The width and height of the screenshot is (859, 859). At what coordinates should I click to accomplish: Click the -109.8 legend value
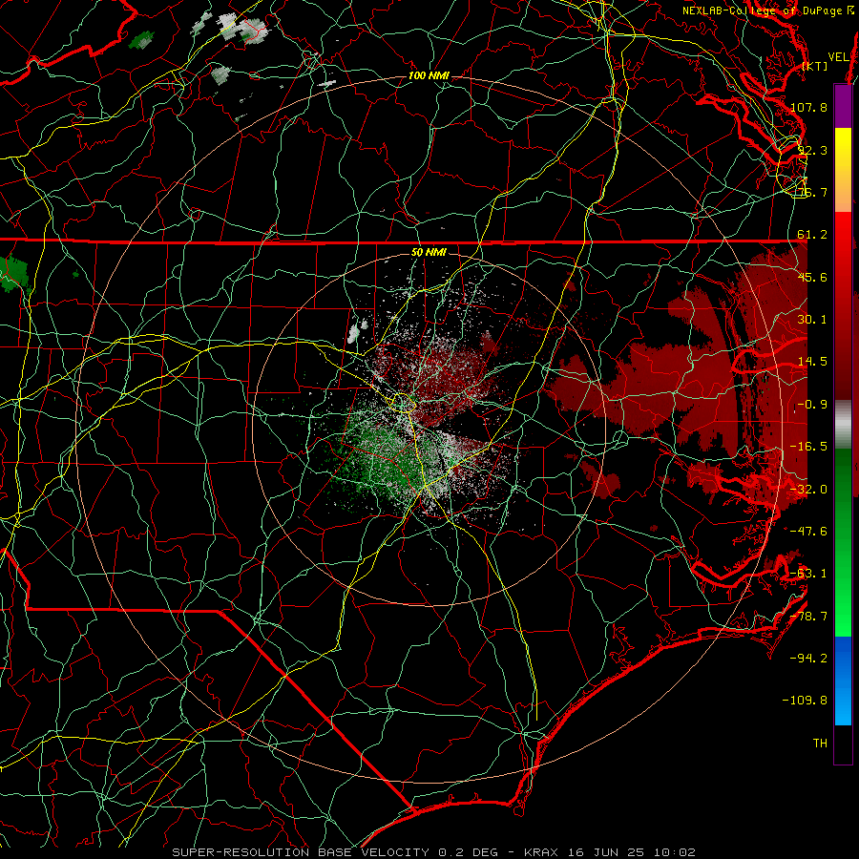coord(805,701)
